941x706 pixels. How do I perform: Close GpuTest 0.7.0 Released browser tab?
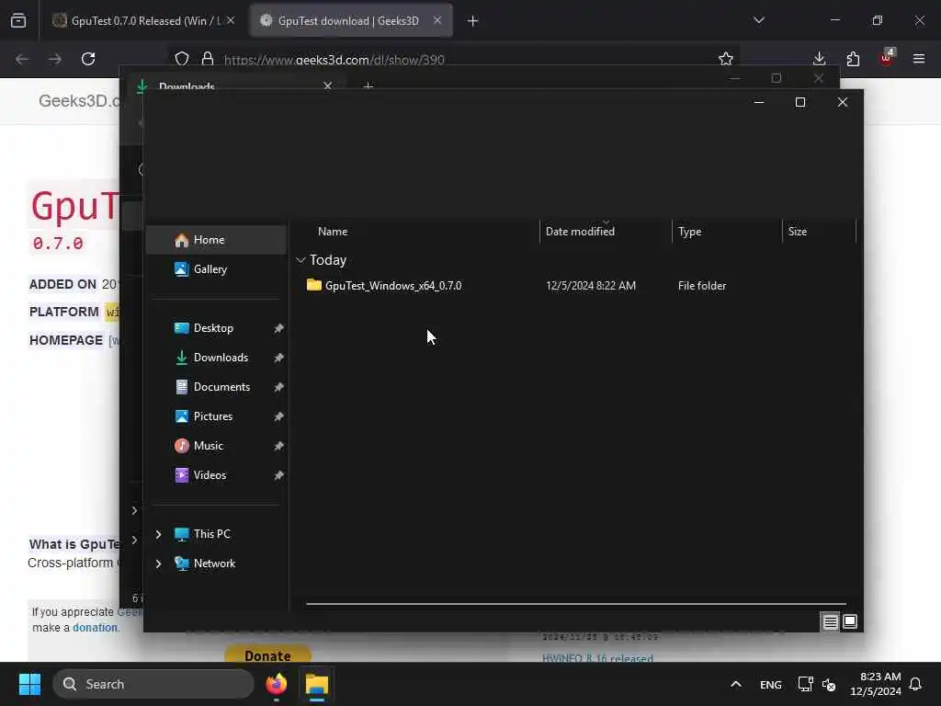(x=231, y=20)
